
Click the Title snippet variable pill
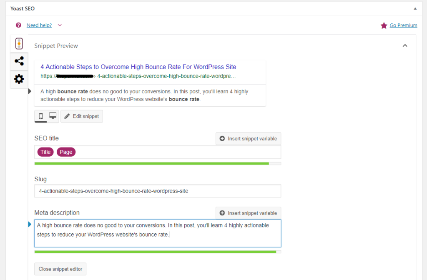tap(45, 152)
